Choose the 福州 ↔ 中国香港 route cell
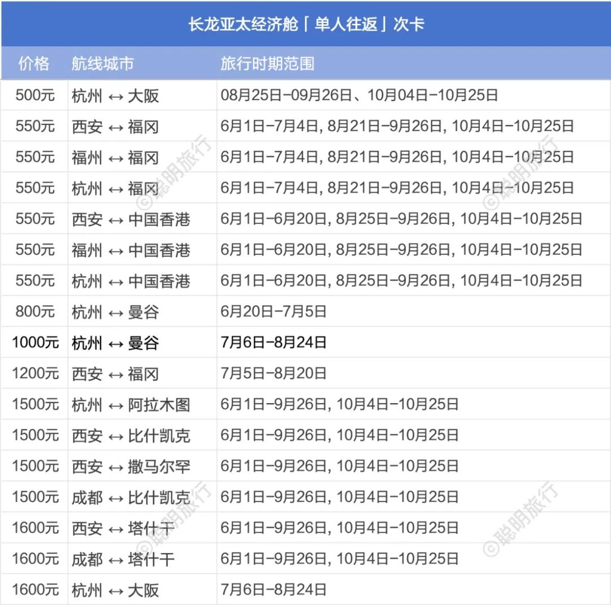This screenshot has height=605, width=611. tap(131, 249)
